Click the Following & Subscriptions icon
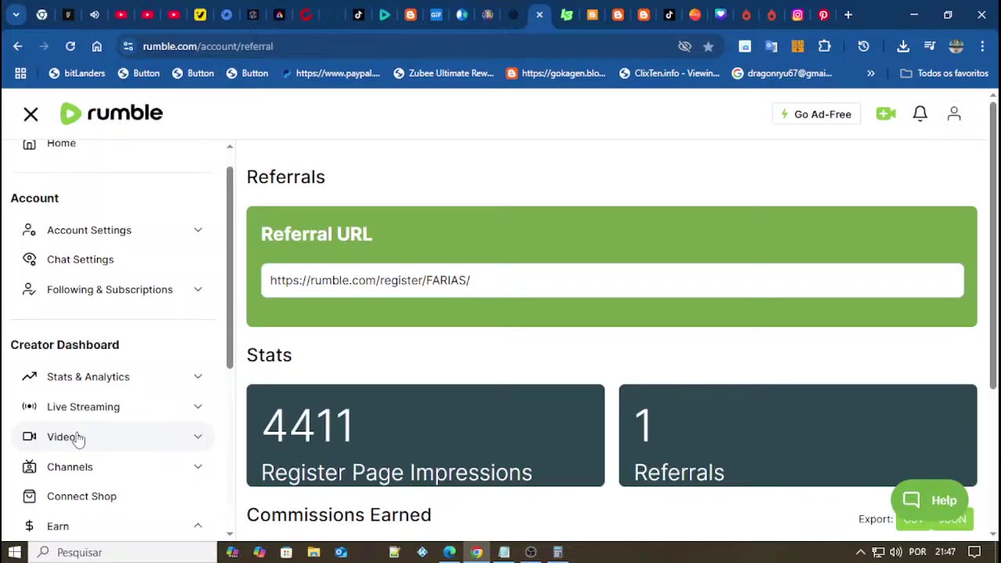 tap(29, 289)
